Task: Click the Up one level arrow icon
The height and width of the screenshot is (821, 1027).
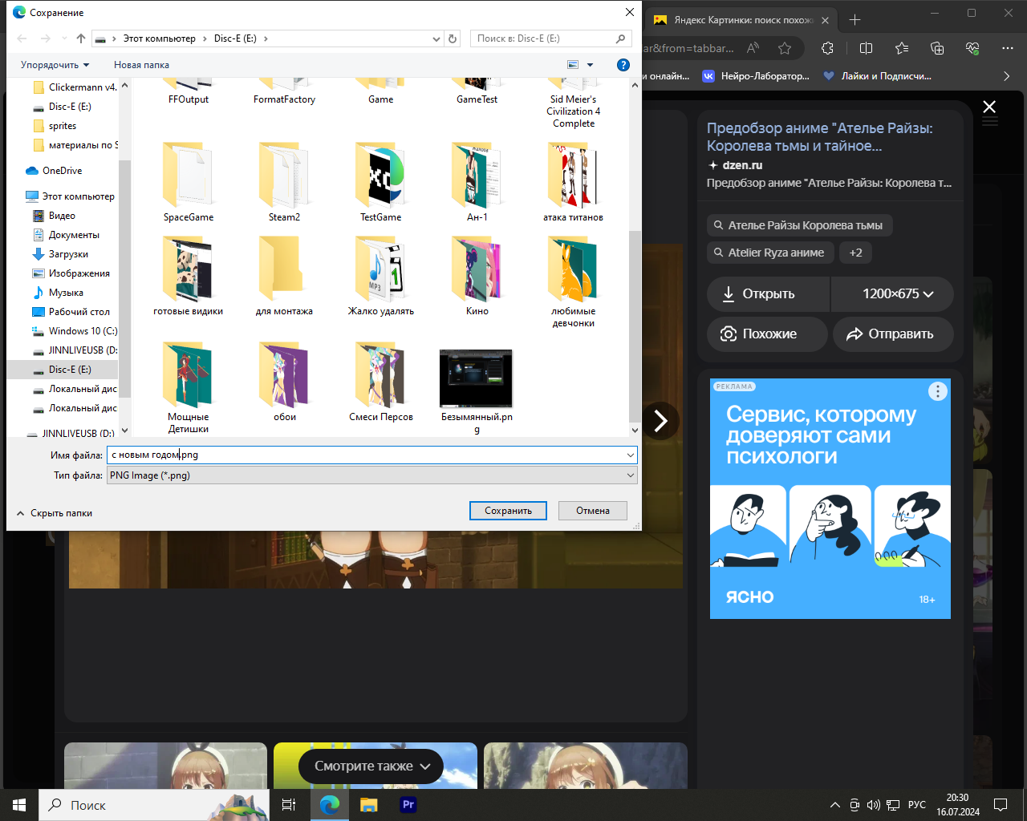Action: 81,38
